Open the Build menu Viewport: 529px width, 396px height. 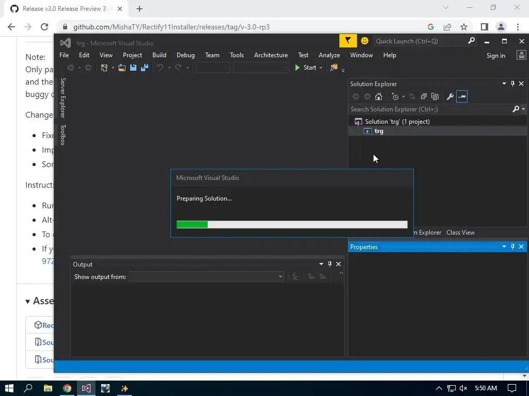(159, 55)
